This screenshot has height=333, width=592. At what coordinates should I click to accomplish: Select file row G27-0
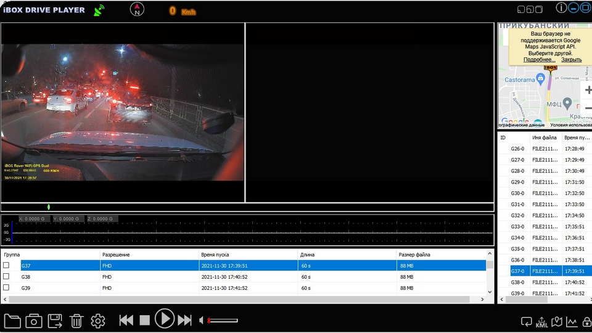[545, 160]
